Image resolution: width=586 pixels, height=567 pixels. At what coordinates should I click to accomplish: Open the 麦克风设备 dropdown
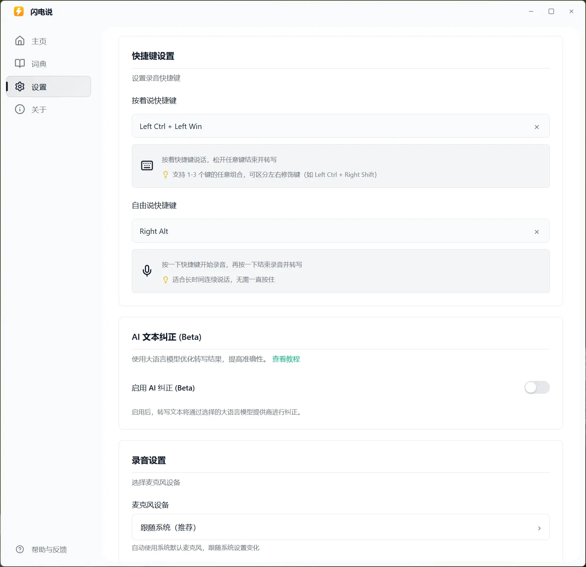(x=340, y=527)
